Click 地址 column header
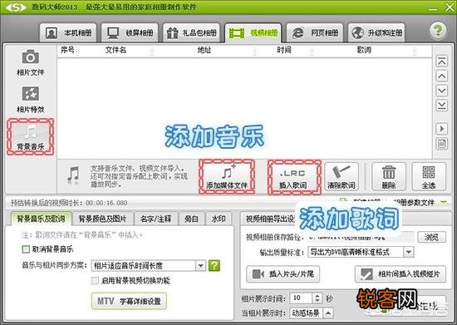 [x=204, y=50]
